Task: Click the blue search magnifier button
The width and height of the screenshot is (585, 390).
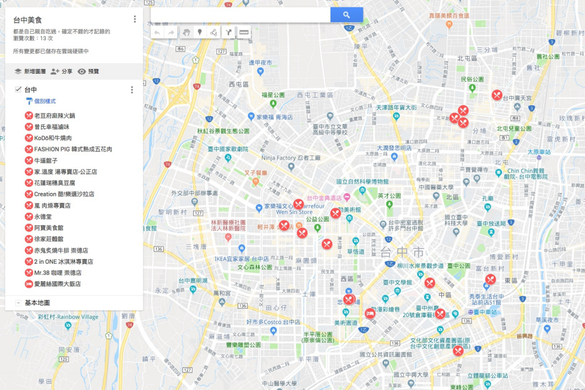Action: pos(346,13)
